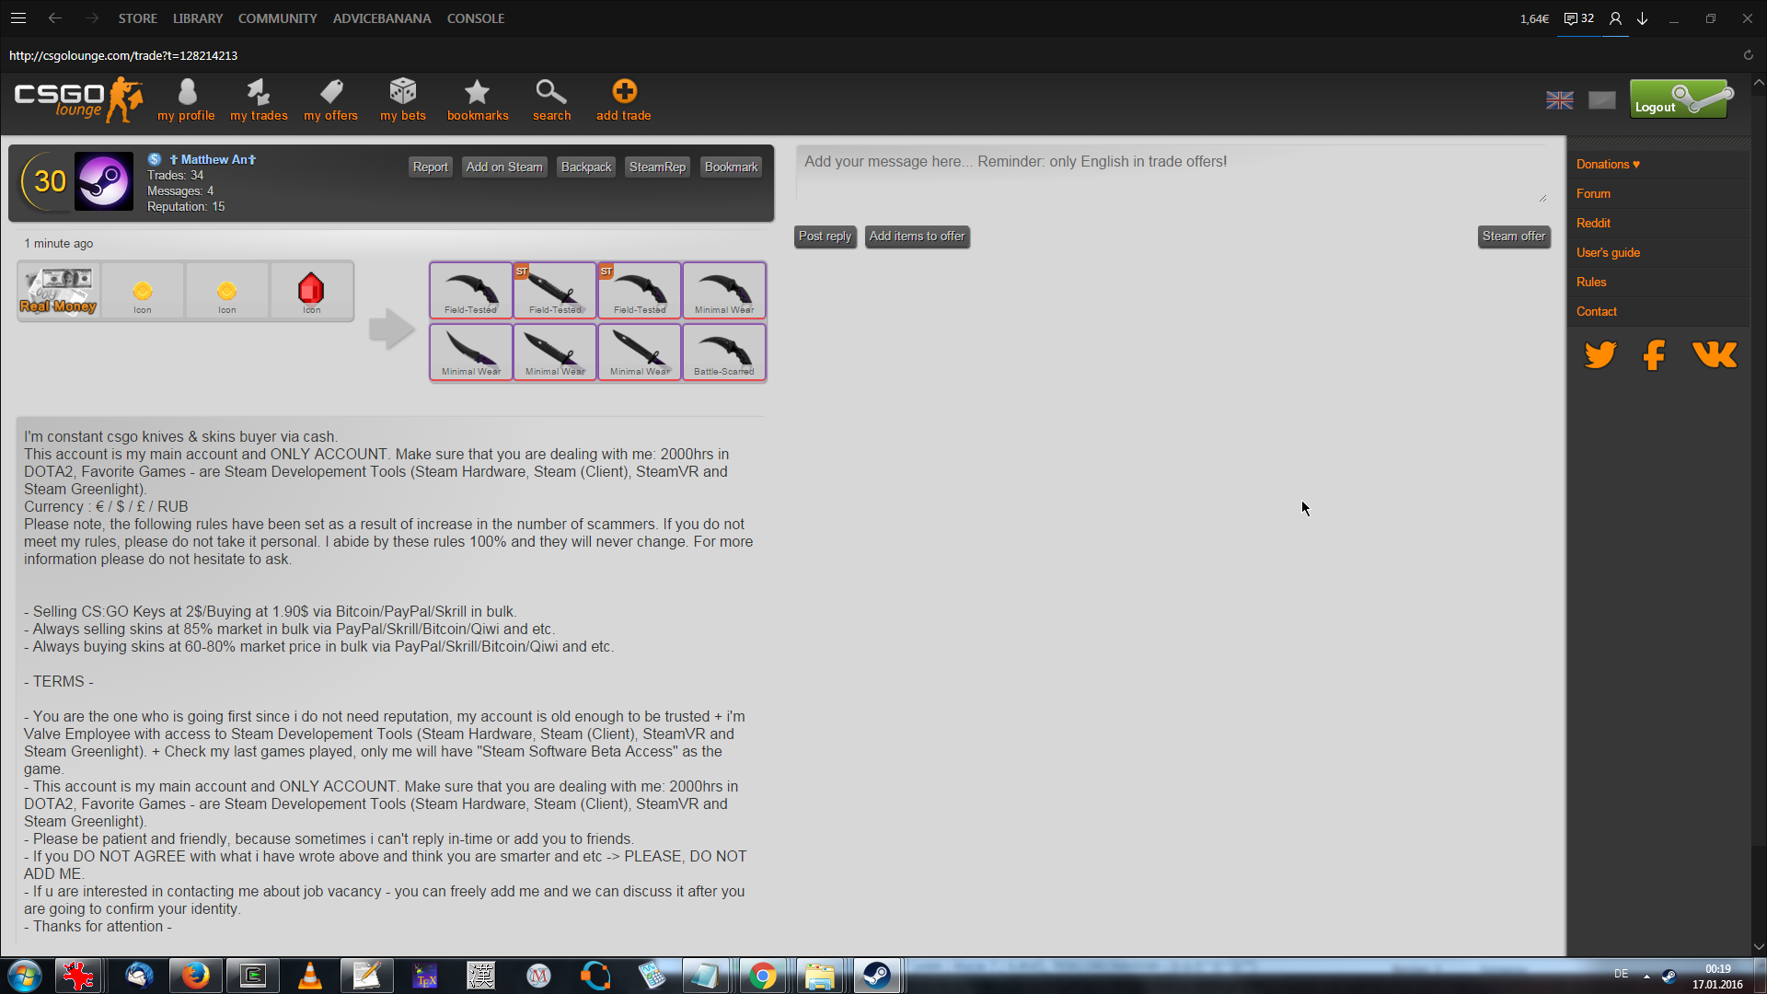The width and height of the screenshot is (1767, 994).
Task: Expand the Donations sidebar entry
Action: [x=1608, y=164]
